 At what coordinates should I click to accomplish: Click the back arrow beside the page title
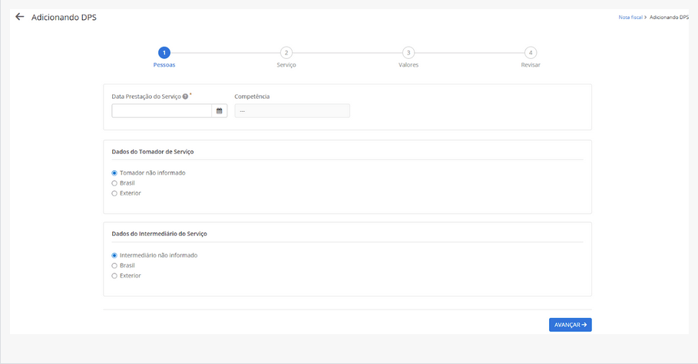[20, 17]
